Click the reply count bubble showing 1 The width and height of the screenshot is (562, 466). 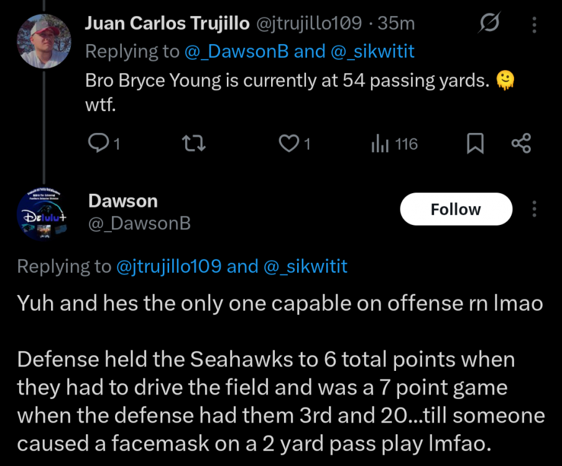(104, 143)
